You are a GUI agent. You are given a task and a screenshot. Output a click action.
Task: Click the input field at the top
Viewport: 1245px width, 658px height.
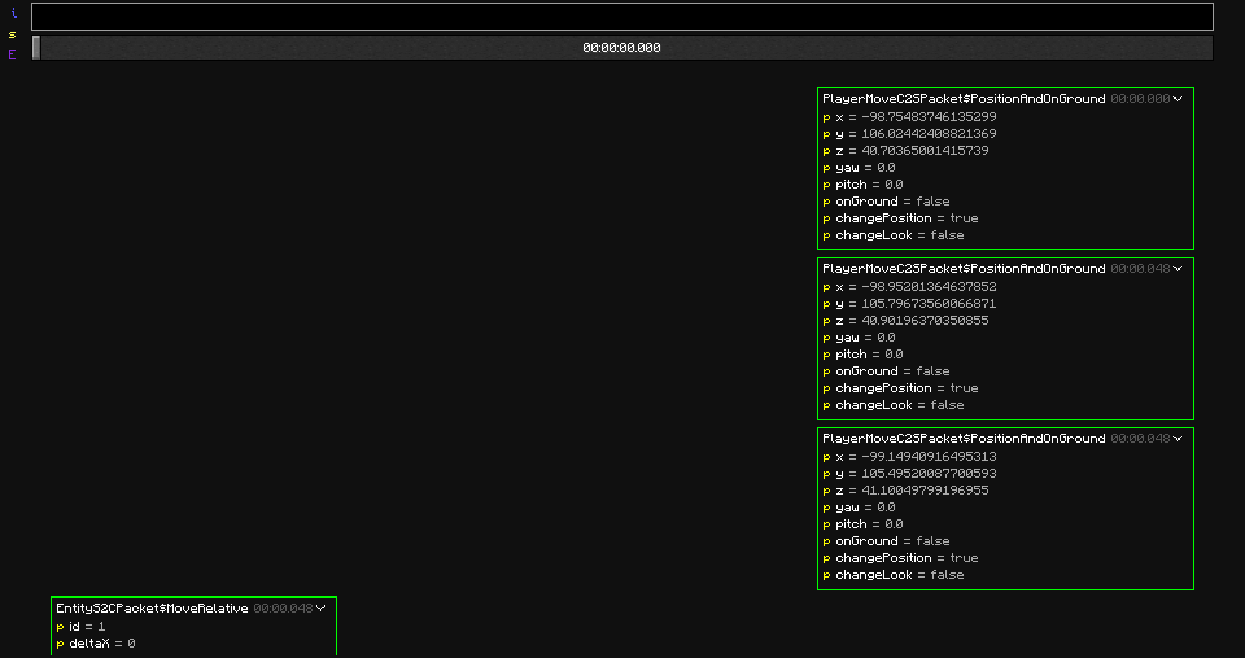pos(622,17)
